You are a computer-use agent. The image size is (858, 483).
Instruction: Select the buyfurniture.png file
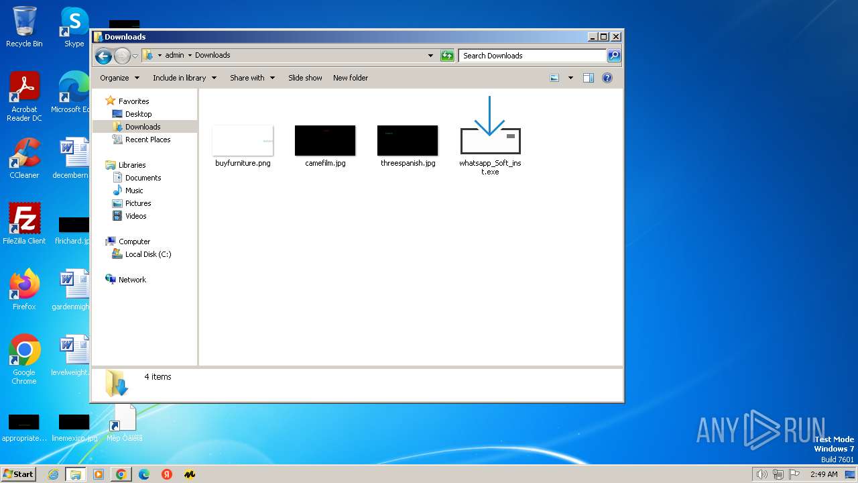click(243, 146)
